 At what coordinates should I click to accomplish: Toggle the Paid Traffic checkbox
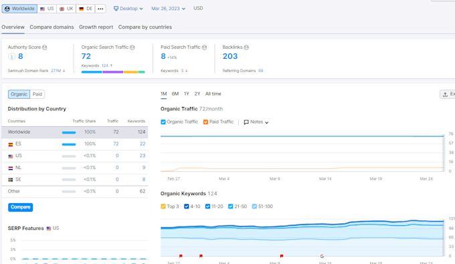(205, 122)
